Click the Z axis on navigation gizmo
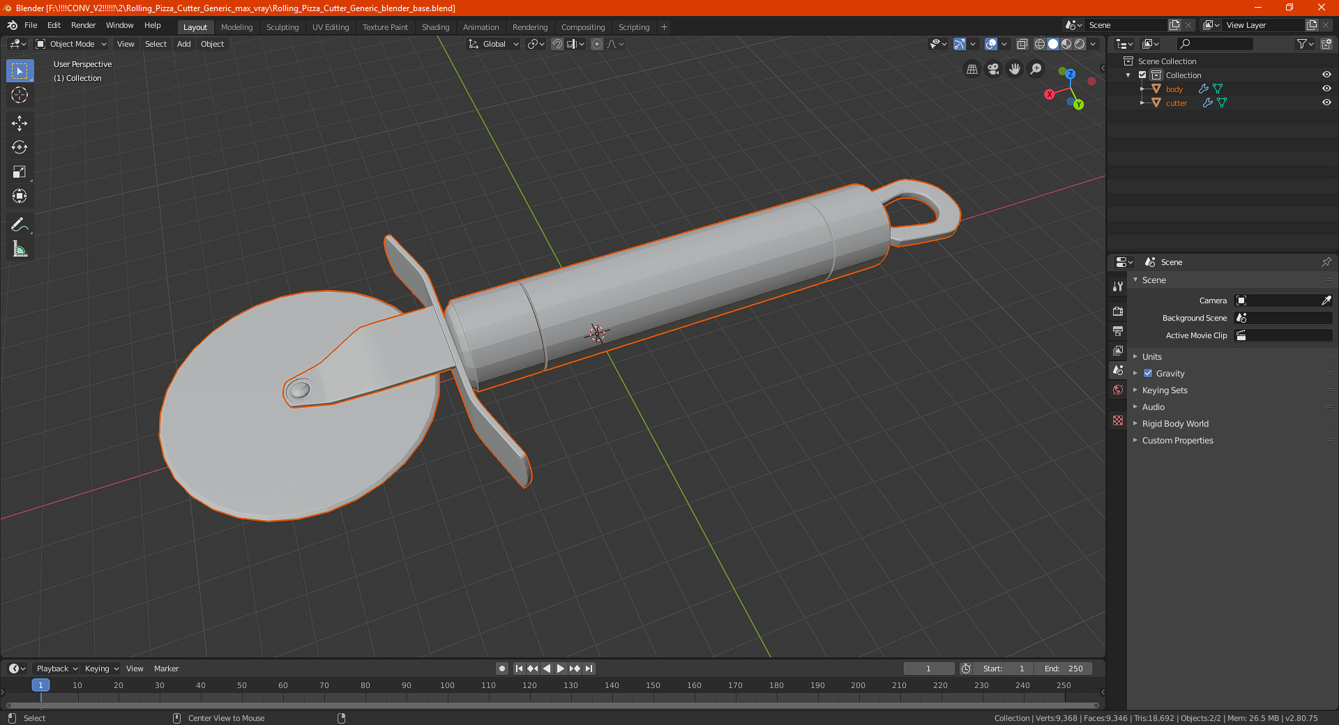Screen dimensions: 1339x725 1070,74
